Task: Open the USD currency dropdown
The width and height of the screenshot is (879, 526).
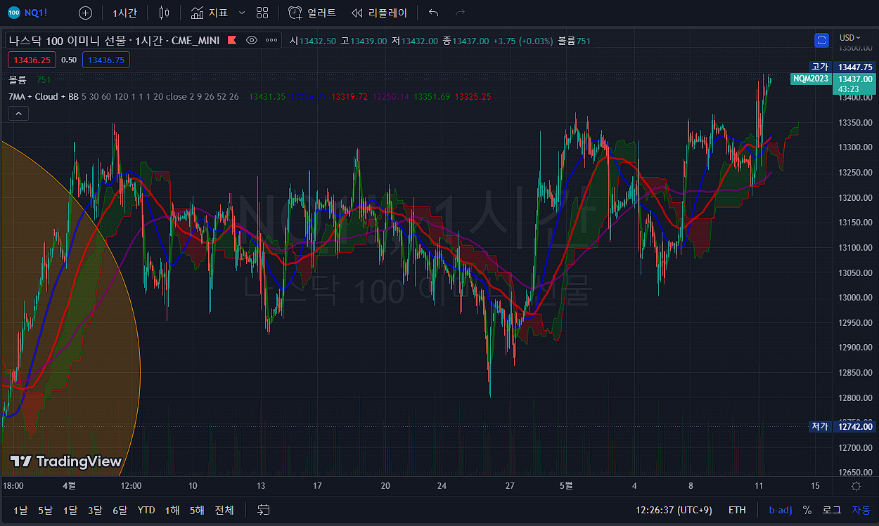Action: [x=849, y=38]
